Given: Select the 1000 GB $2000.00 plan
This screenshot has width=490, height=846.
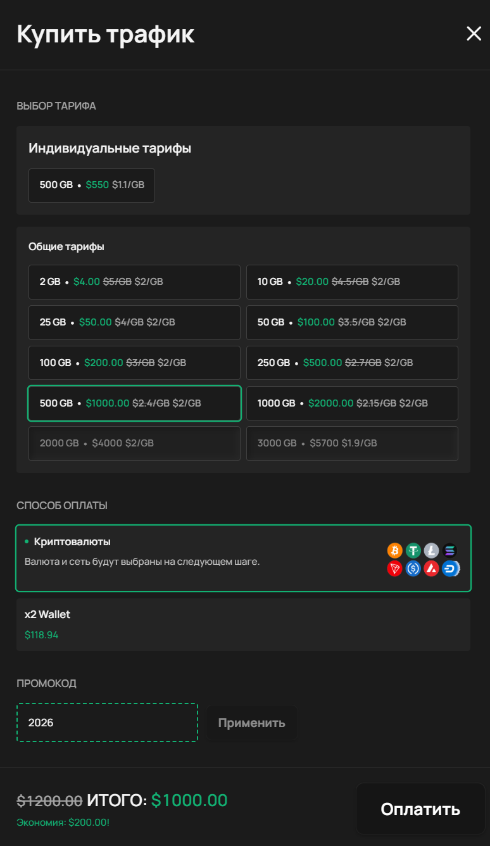Looking at the screenshot, I should (x=352, y=403).
